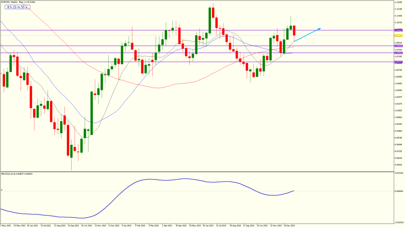This screenshot has height=228, width=405.
Task: Select the 1.08300 purple price tag
Action: pos(398,46)
